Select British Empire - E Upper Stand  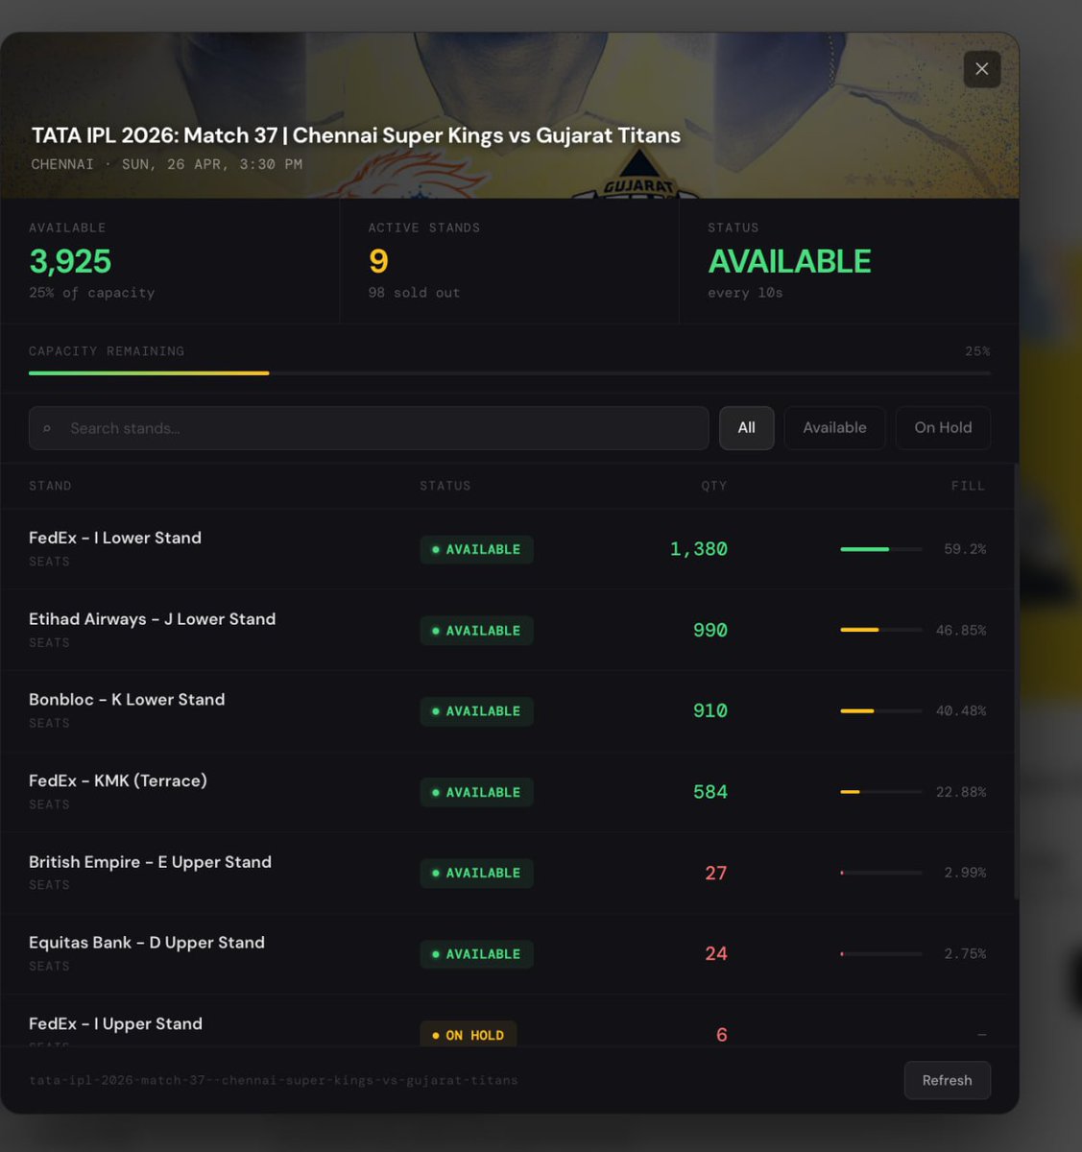(507, 873)
